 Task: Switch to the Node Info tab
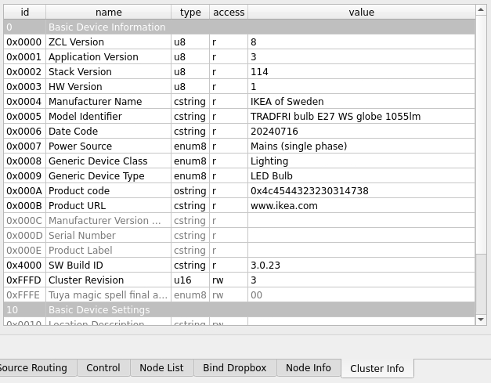point(308,368)
